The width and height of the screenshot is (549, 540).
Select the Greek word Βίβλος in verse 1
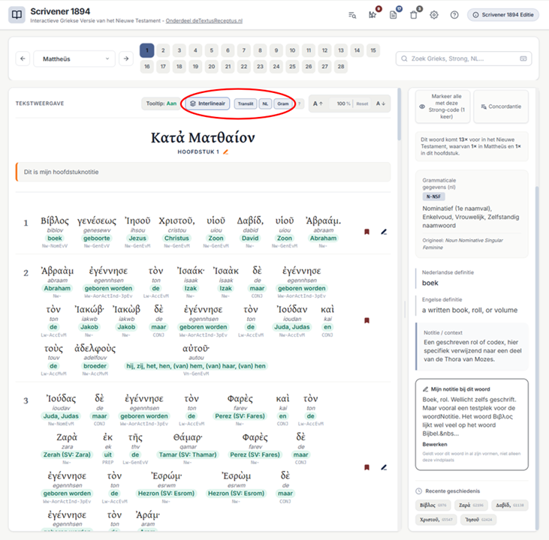55,220
